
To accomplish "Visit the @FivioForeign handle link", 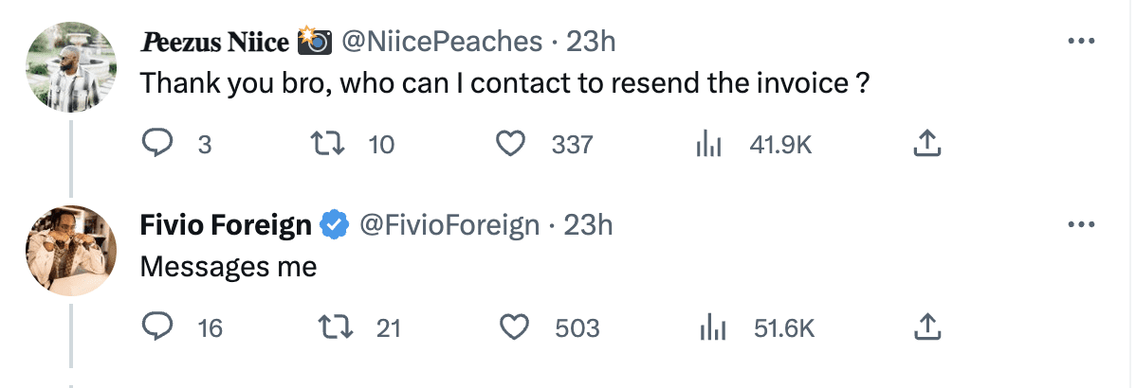I will pyautogui.click(x=449, y=226).
